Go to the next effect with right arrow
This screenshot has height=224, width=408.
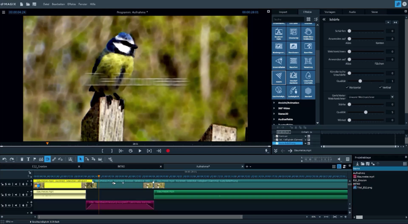290,151
